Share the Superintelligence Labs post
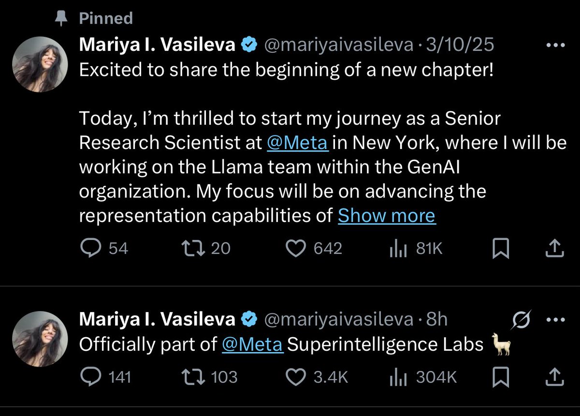 point(554,377)
